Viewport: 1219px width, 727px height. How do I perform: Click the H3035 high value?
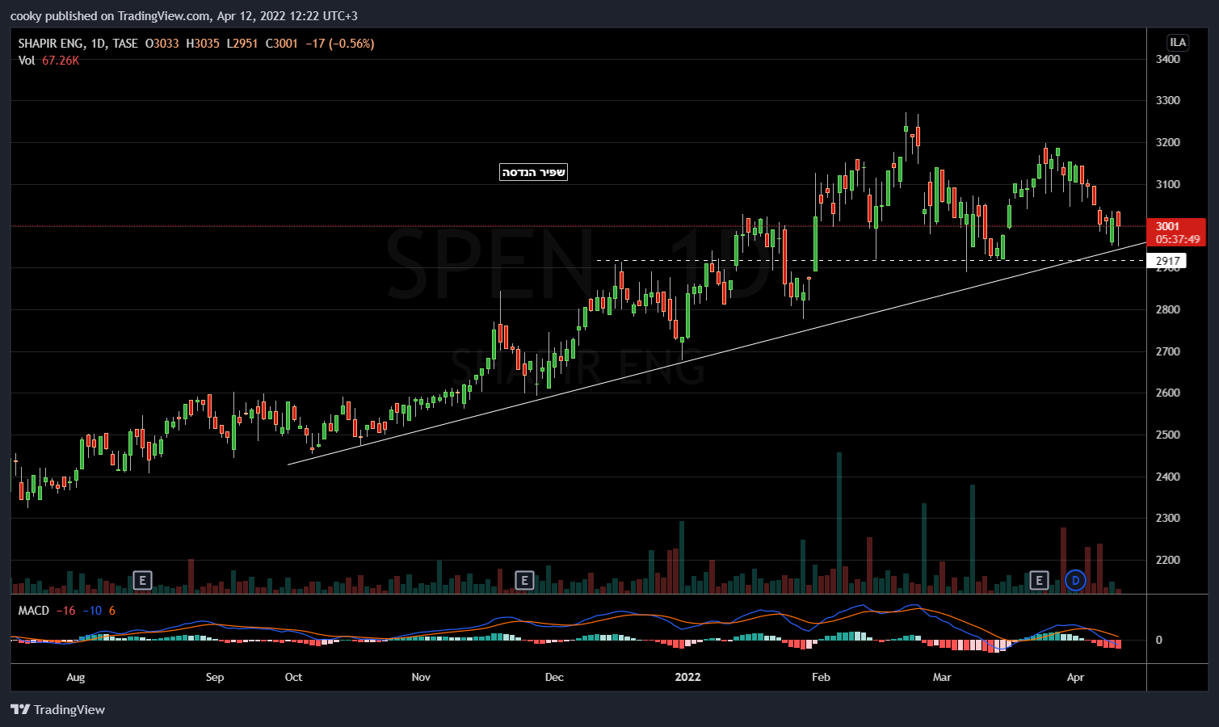[203, 44]
